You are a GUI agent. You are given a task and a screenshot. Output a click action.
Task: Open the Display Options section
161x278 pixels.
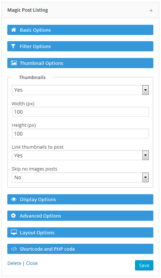[x=80, y=199]
